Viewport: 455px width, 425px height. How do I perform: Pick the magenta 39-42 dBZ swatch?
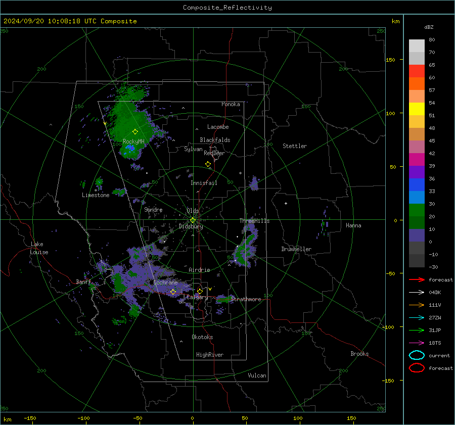point(417,160)
